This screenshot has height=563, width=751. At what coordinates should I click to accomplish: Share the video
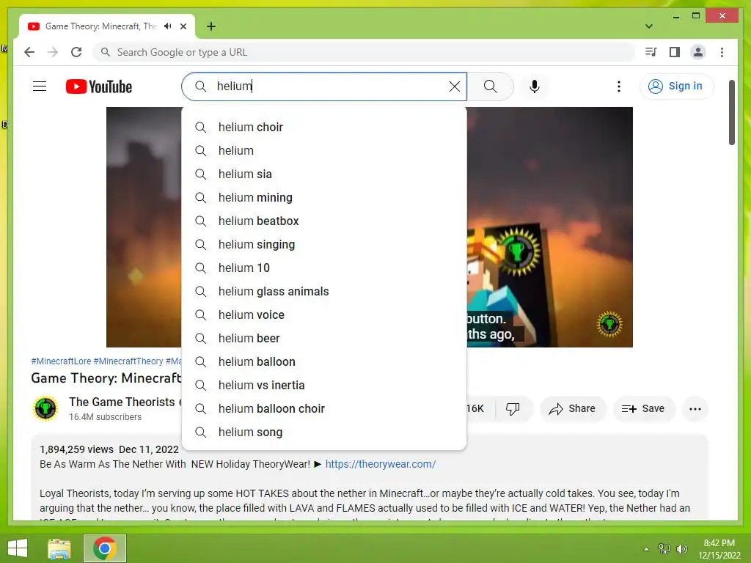click(572, 408)
